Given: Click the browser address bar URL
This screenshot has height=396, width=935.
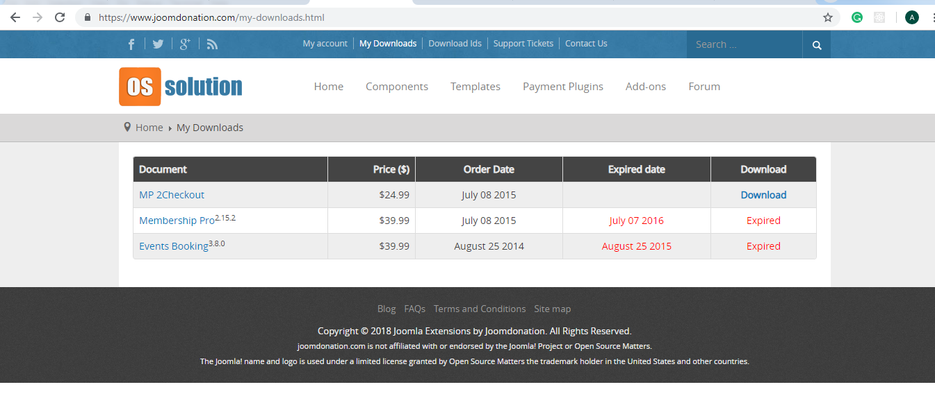Looking at the screenshot, I should tap(211, 17).
